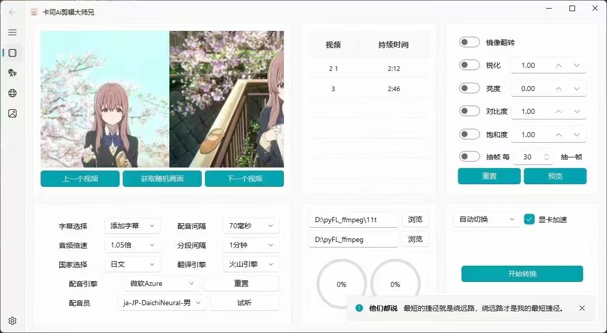Open the globe sidebar icon
The image size is (607, 333).
[x=12, y=93]
